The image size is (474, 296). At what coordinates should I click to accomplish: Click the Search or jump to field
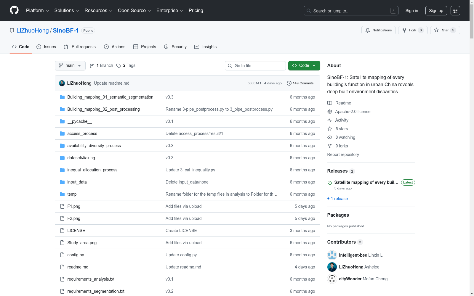tap(351, 11)
